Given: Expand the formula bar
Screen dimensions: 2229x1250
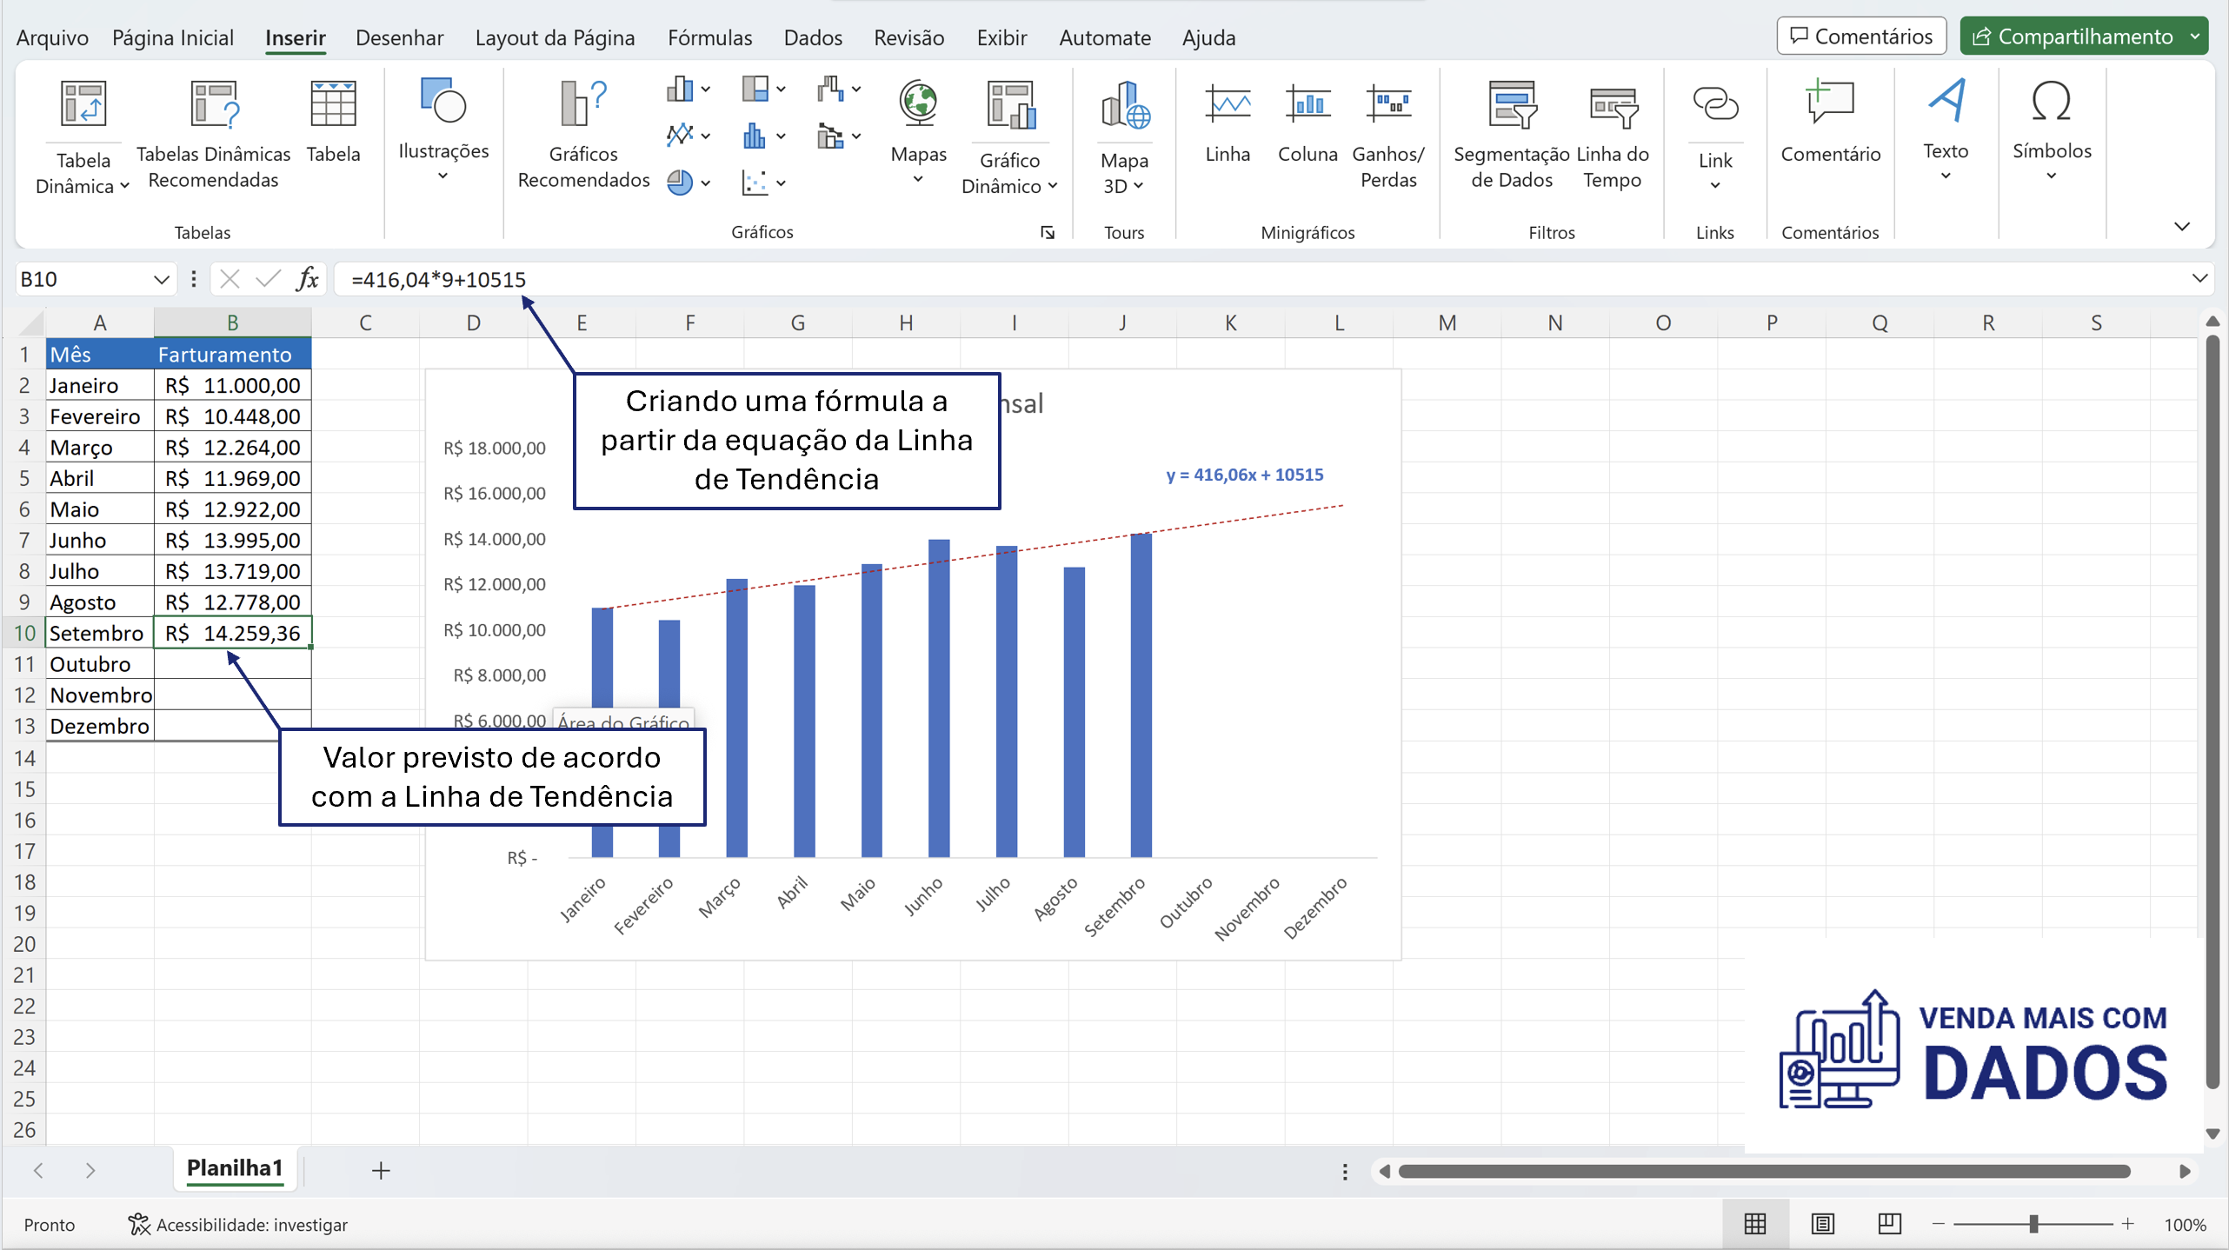Looking at the screenshot, I should pos(2199,279).
